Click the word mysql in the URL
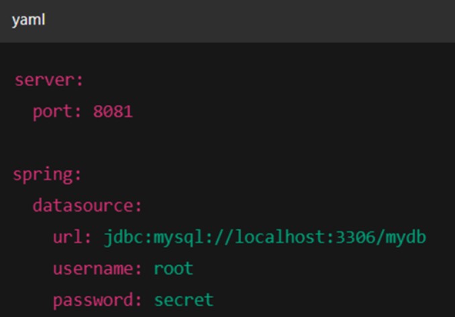455x317 pixels. pyautogui.click(x=173, y=237)
